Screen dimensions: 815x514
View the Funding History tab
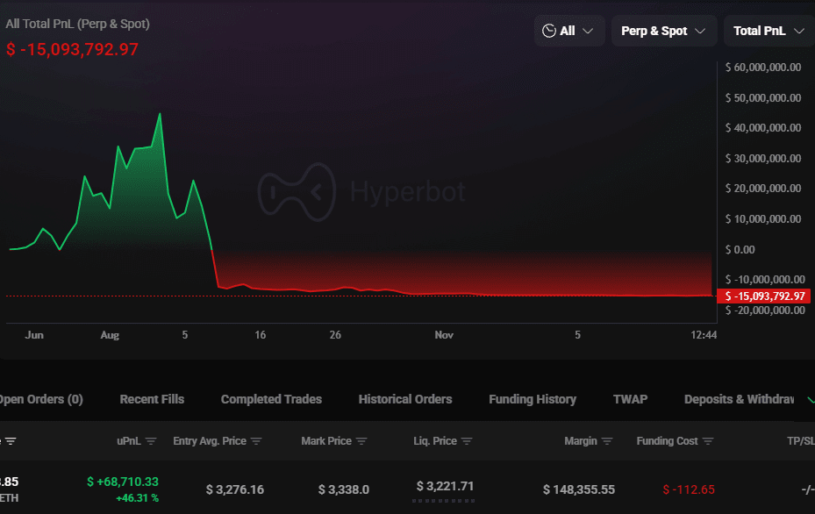(x=533, y=399)
